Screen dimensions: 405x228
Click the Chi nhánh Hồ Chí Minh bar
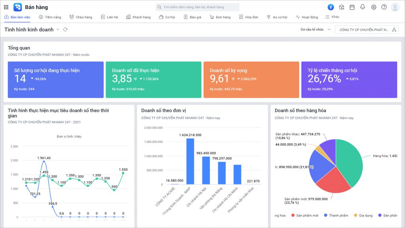click(x=237, y=175)
